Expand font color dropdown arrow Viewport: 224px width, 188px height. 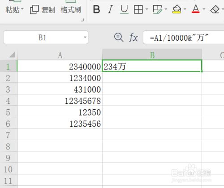204,9
